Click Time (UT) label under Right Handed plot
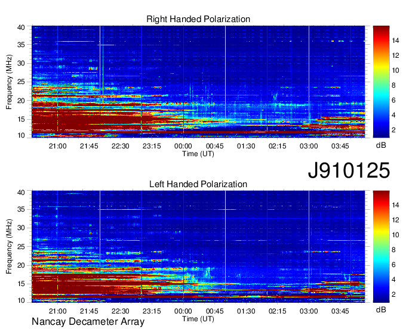The height and width of the screenshot is (329, 406). click(198, 154)
